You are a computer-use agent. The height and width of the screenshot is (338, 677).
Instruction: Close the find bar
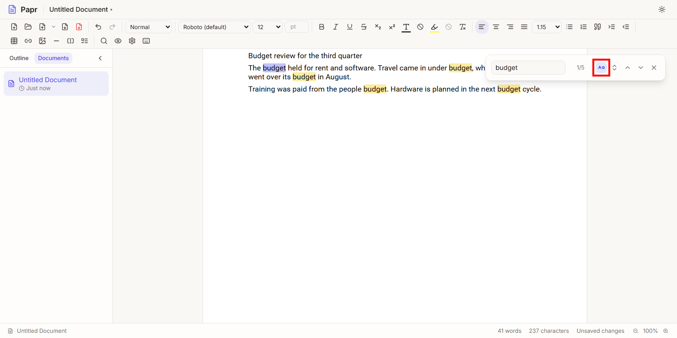coord(654,68)
